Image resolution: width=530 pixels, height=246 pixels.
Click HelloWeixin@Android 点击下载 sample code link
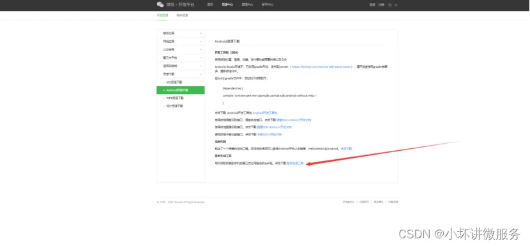click(346, 148)
